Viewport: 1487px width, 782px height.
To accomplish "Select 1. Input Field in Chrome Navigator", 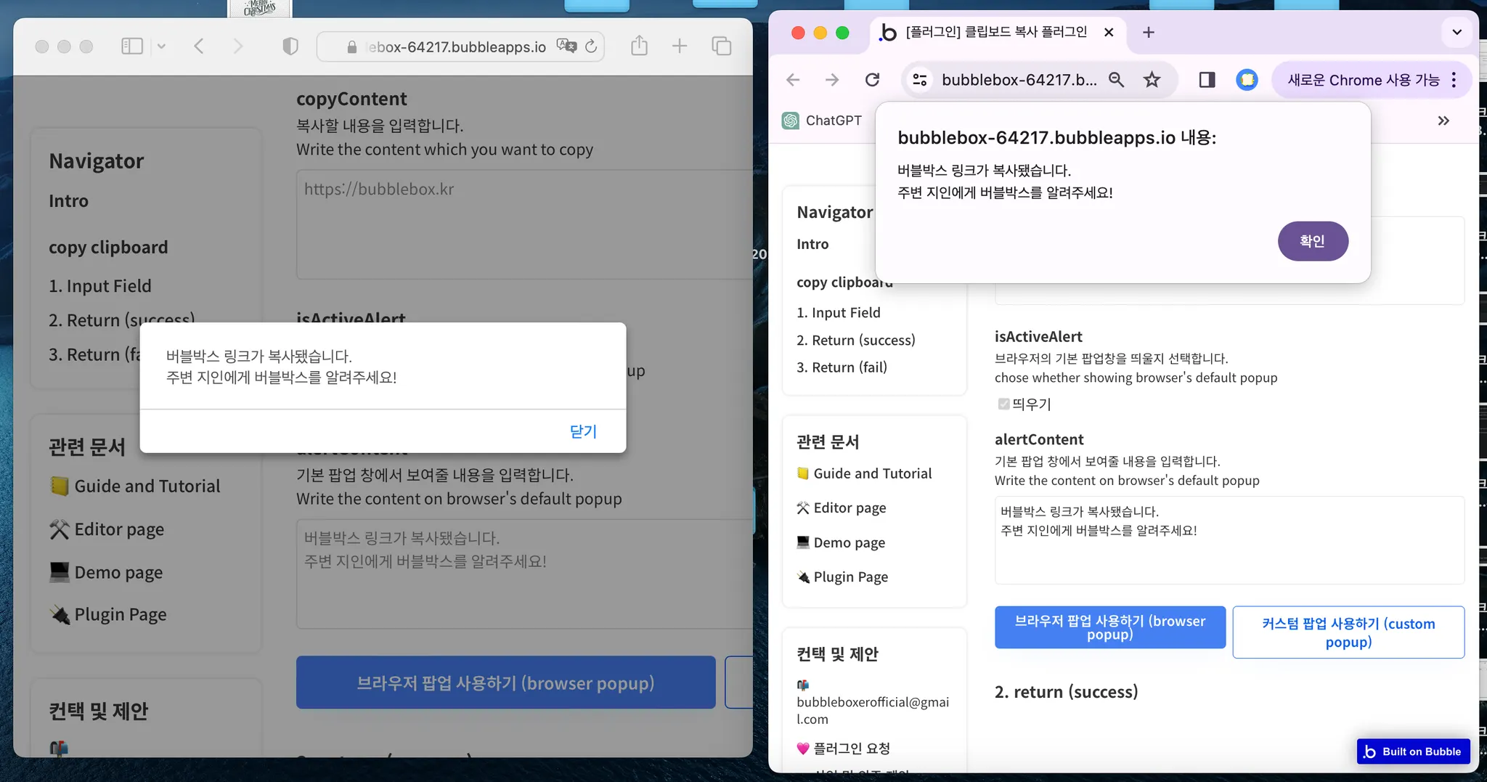I will (x=839, y=312).
